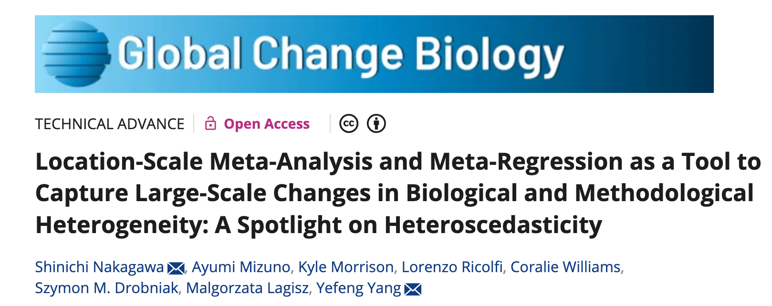Click the envelope icon beside Yefeng Yang

(413, 289)
